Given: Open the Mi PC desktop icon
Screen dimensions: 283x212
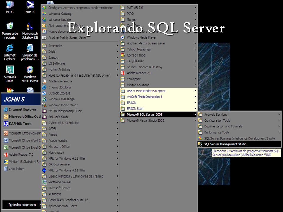Looking at the screenshot, I should tap(10, 7).
